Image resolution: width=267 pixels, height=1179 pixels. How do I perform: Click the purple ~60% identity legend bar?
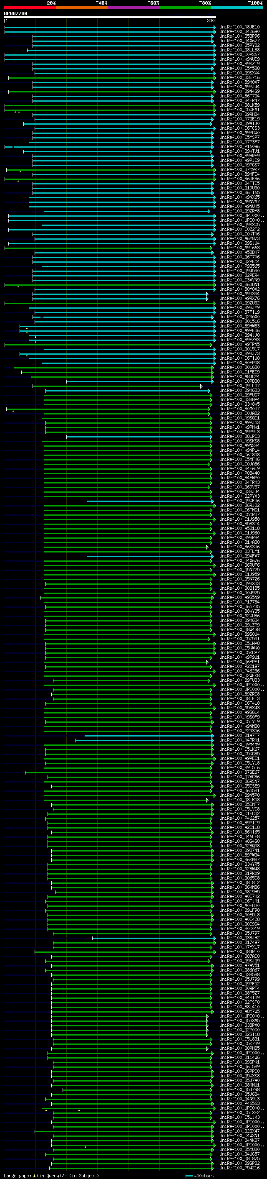133,8
